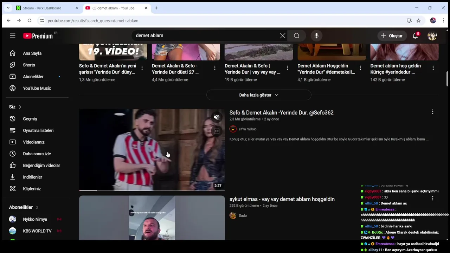Screen dimensions: 450x253
Task: Click 'Demet ablam hoş geldin Kürtçe' title
Action: click(396, 69)
